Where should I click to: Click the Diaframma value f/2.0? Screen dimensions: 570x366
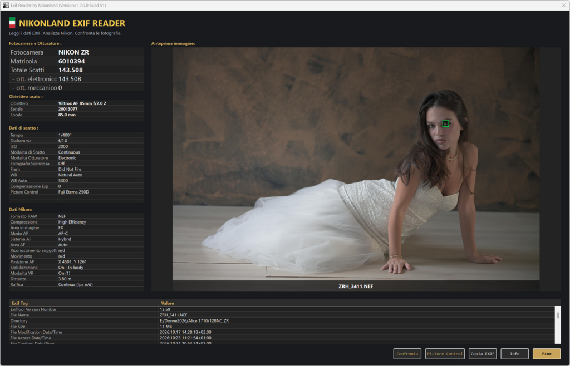63,141
